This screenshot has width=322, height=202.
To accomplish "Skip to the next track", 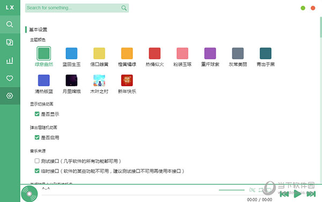I will point(311,194).
